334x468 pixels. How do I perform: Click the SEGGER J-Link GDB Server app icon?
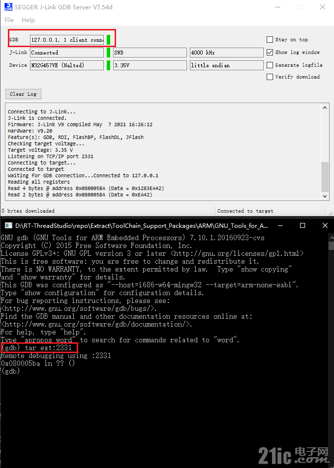8,7
